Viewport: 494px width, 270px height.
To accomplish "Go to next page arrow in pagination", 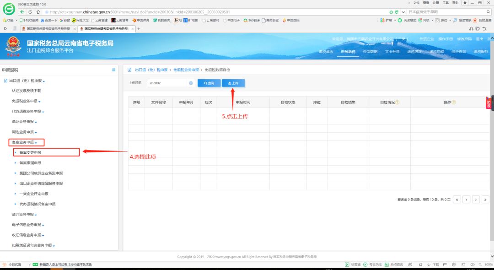I will [476, 200].
